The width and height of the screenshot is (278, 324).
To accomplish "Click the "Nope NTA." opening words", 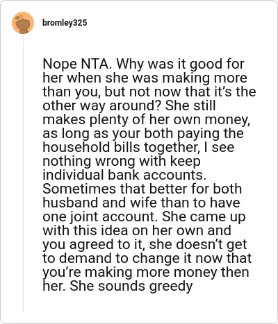I will point(77,64).
